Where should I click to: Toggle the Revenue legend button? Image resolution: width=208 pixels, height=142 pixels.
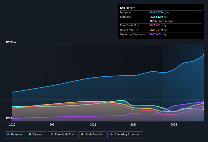click(x=14, y=135)
